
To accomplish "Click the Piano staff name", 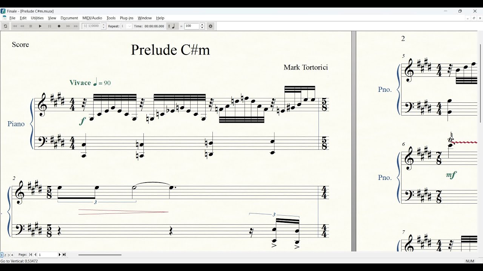I will tap(16, 124).
